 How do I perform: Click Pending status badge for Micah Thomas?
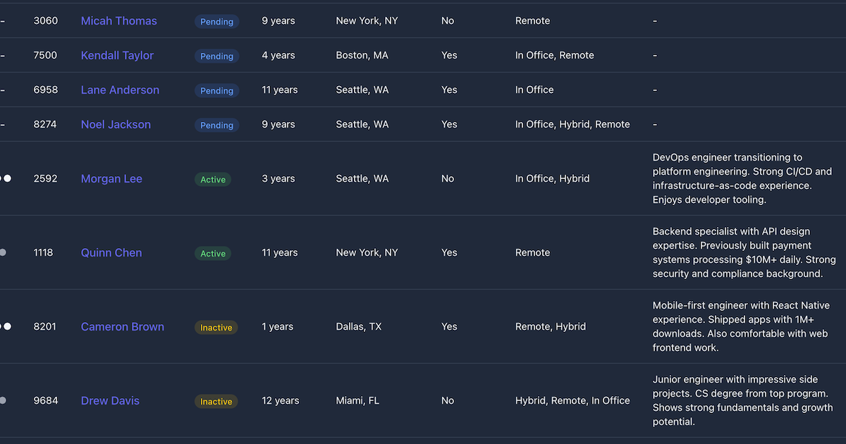pyautogui.click(x=216, y=22)
